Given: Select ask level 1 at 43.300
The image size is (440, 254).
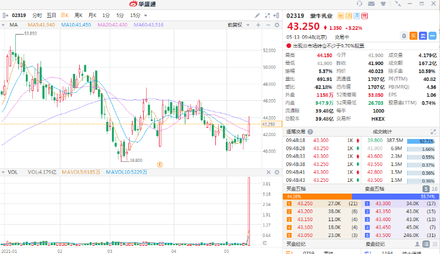Looking at the screenshot, I should tap(400, 204).
